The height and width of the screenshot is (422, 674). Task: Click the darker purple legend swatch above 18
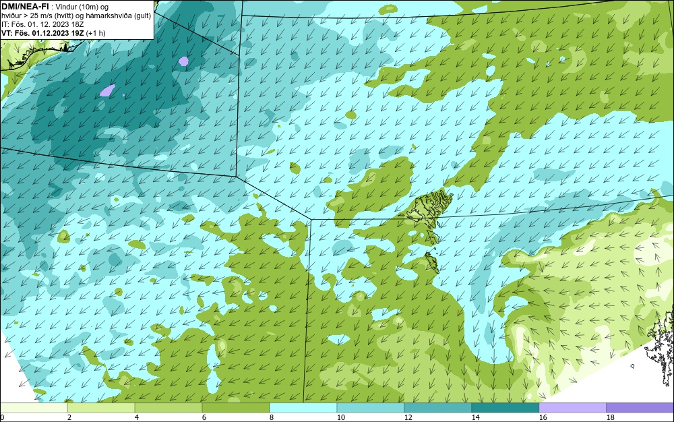640,407
